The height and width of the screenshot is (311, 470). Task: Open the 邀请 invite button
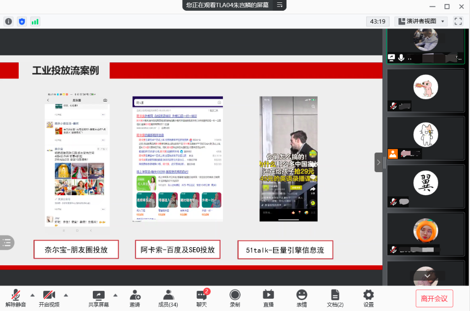tap(135, 298)
